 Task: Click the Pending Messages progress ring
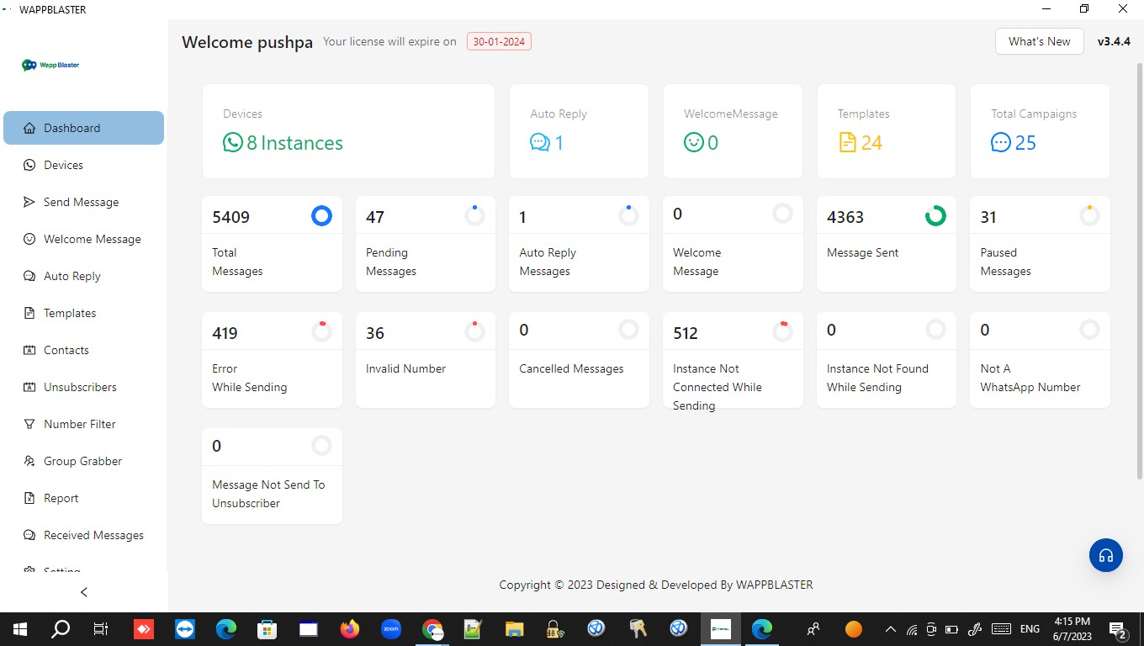point(474,216)
